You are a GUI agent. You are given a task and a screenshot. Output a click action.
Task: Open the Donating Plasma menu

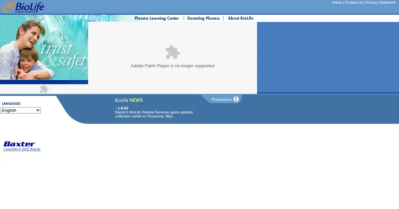click(203, 18)
